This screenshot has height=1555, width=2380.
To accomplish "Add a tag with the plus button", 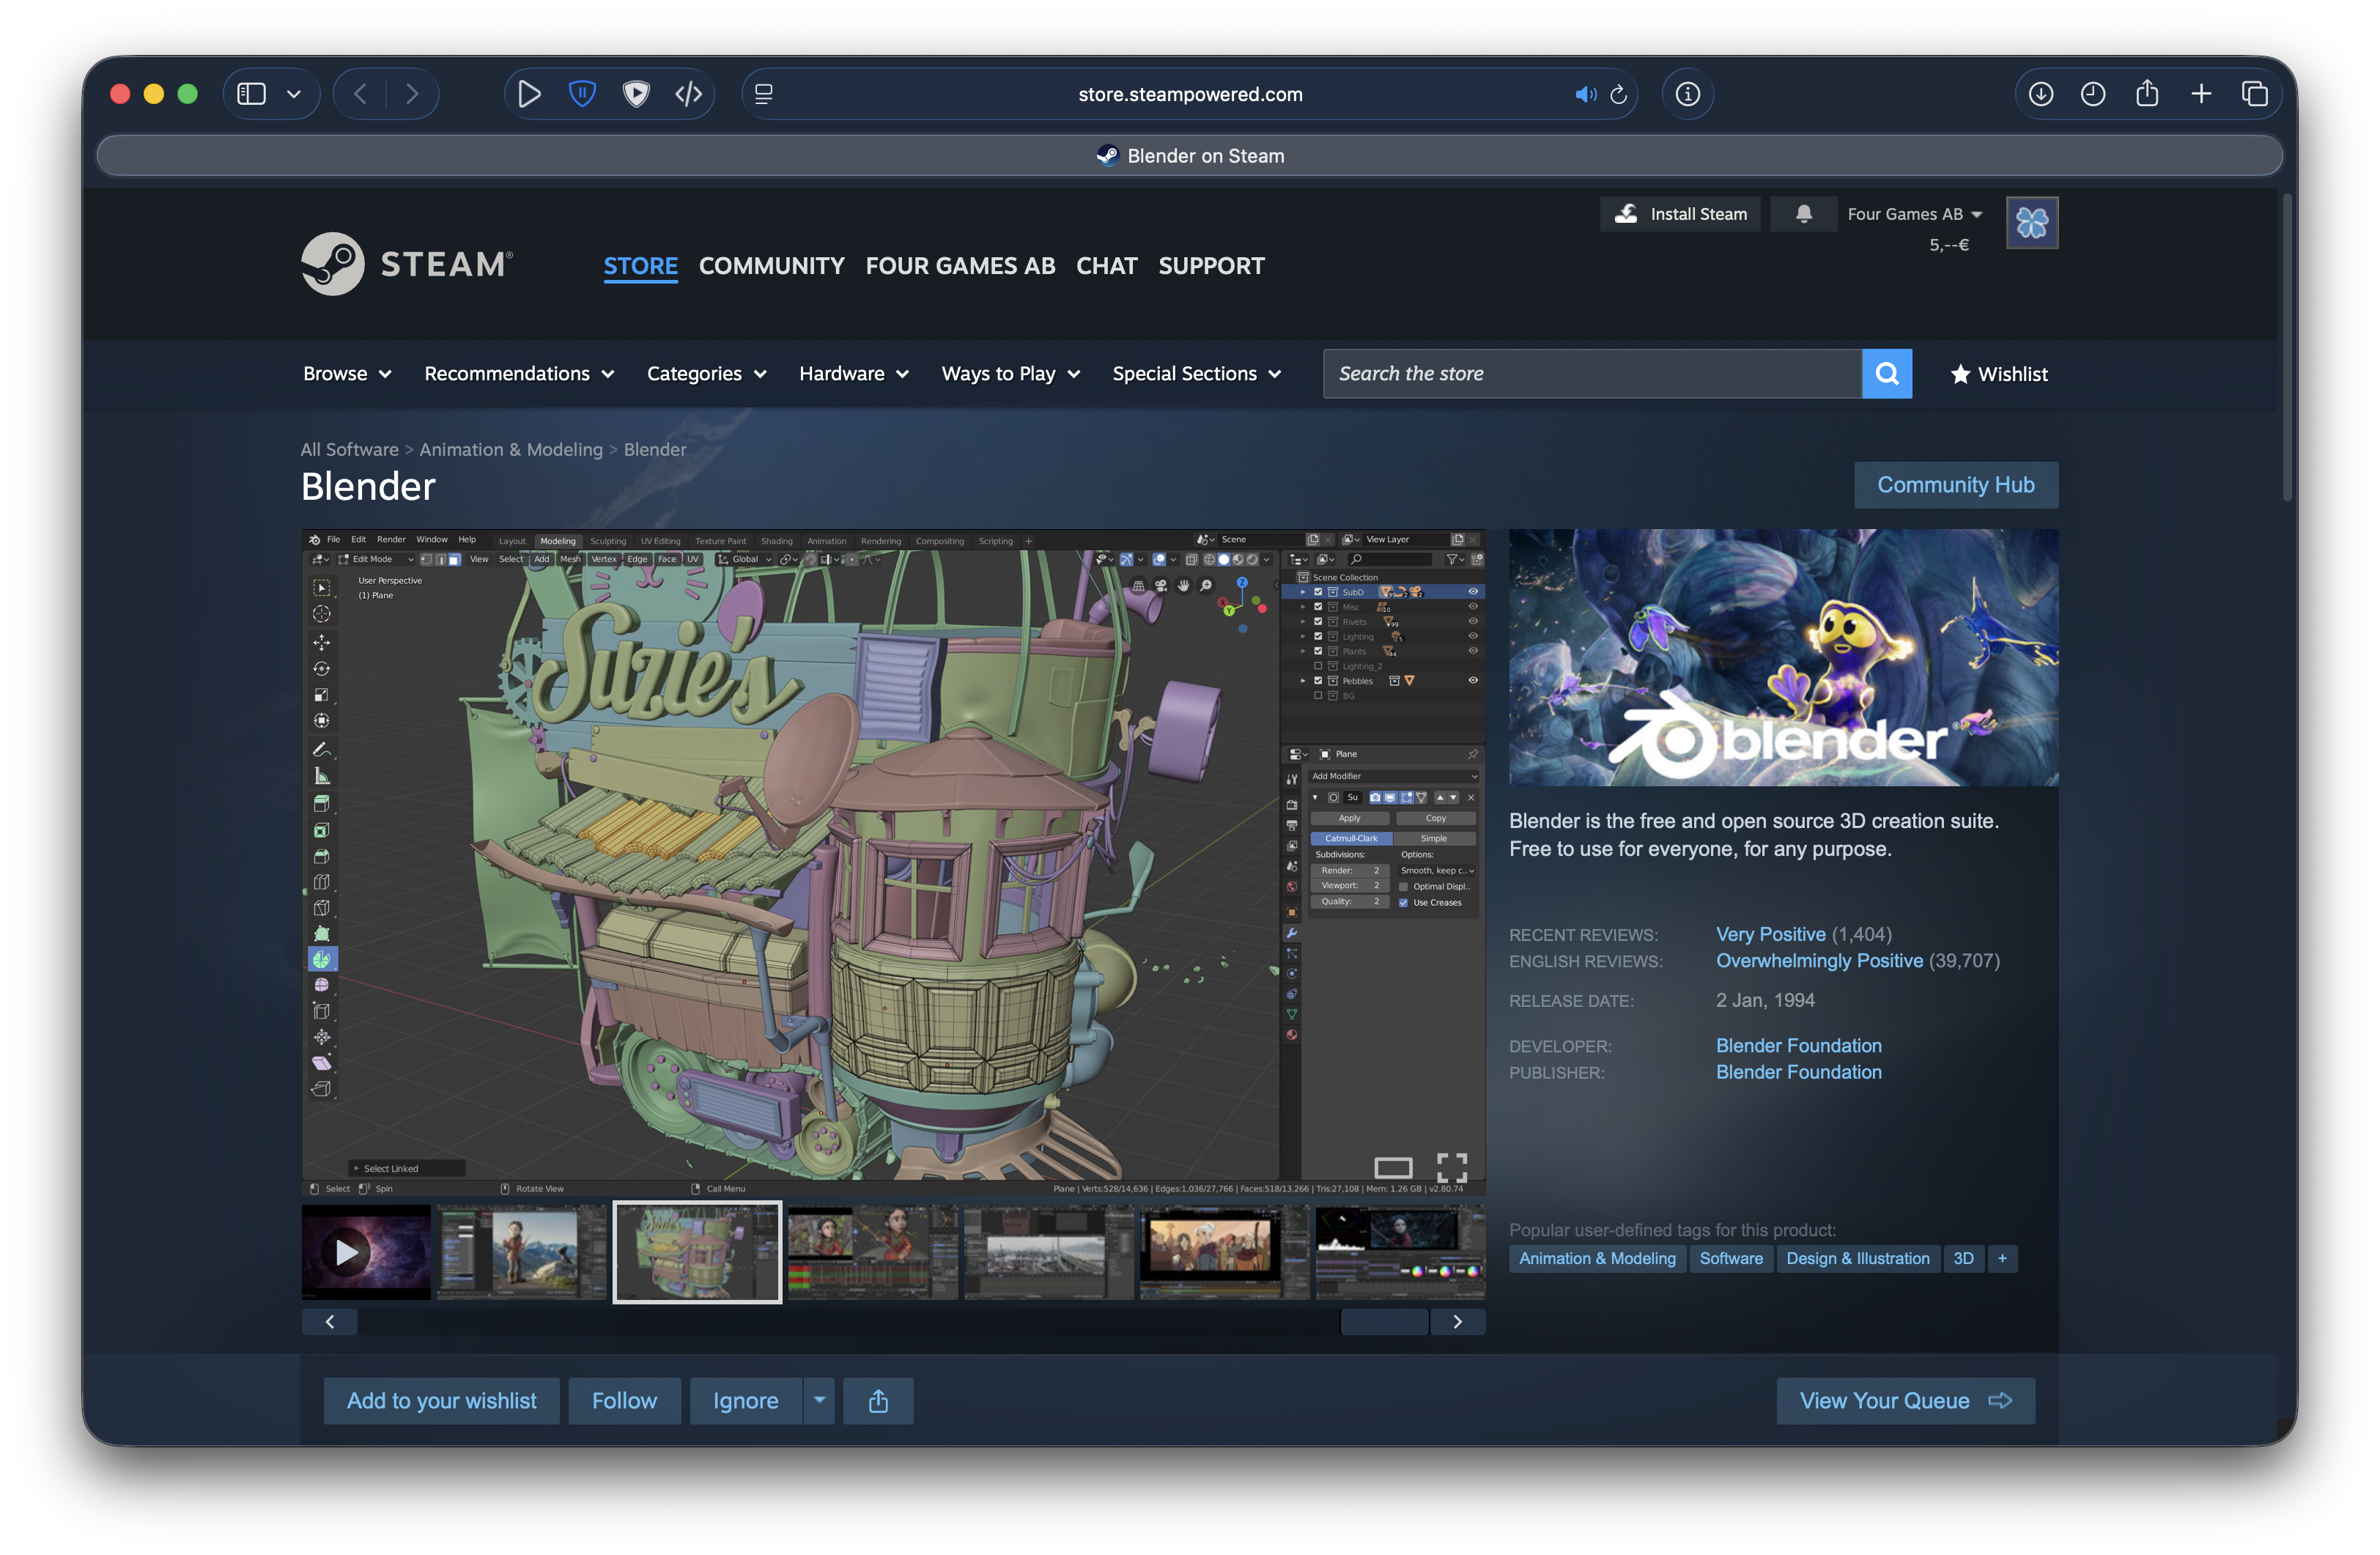I will [x=2002, y=1259].
